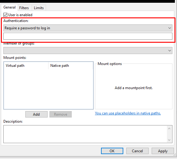Click the Remove mount point button

[60, 114]
